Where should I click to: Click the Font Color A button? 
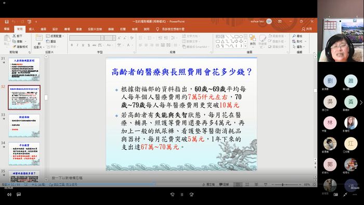point(128,45)
